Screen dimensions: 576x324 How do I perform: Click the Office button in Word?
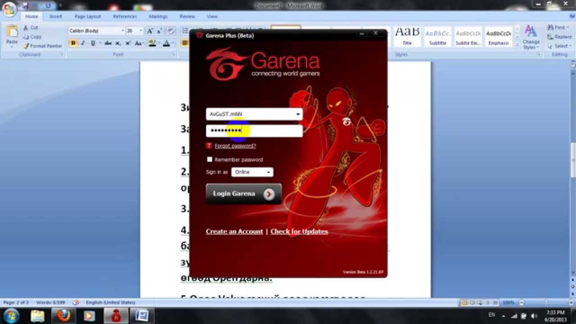[x=9, y=9]
